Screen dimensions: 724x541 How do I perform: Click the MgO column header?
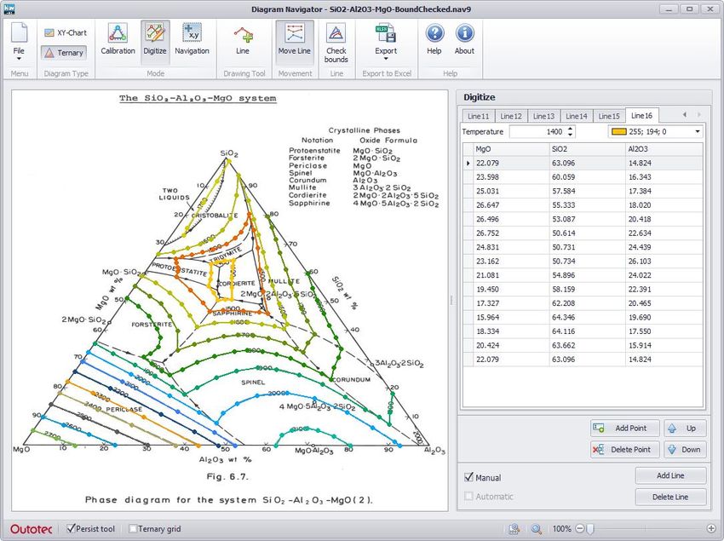click(511, 149)
